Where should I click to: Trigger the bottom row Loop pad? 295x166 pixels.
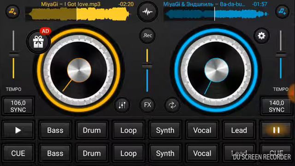pos(129,153)
